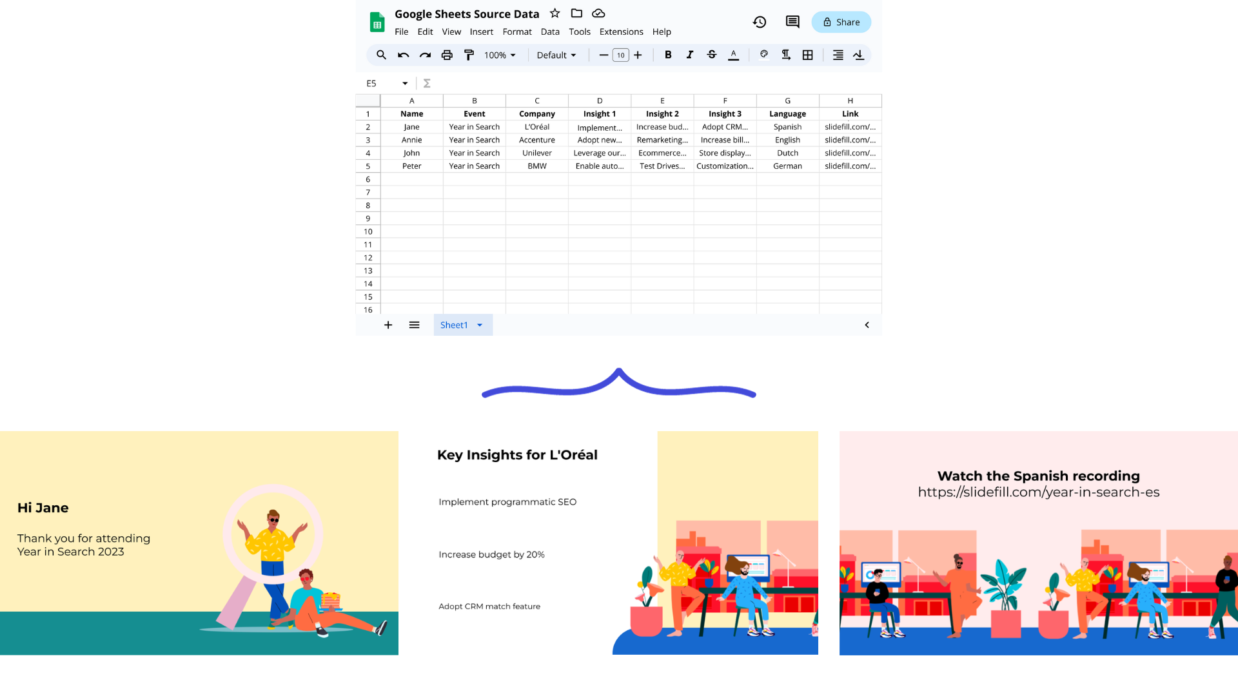This screenshot has width=1238, height=696.
Task: Open the Data menu
Action: (550, 32)
